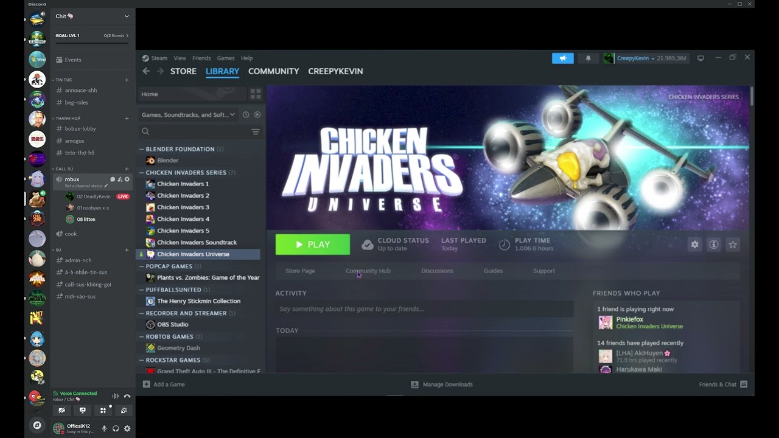779x438 pixels.
Task: Click the activity post text box
Action: coord(424,309)
